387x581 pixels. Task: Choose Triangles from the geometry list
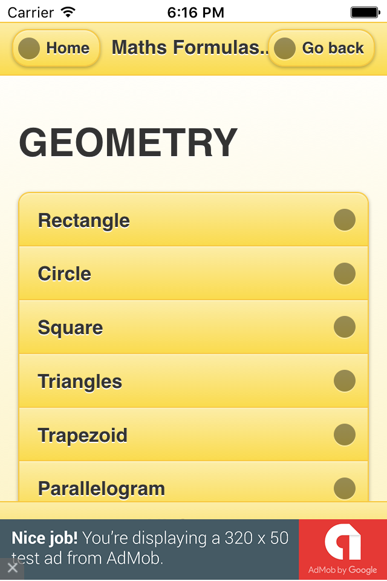(x=181, y=381)
